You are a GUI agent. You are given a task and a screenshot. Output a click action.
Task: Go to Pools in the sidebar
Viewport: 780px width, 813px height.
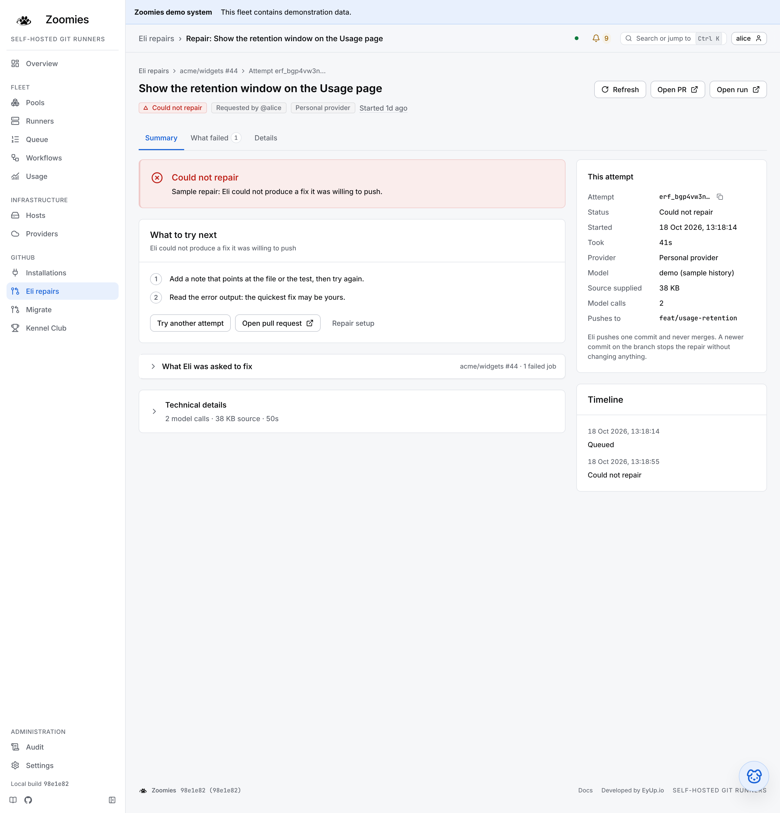(63, 102)
